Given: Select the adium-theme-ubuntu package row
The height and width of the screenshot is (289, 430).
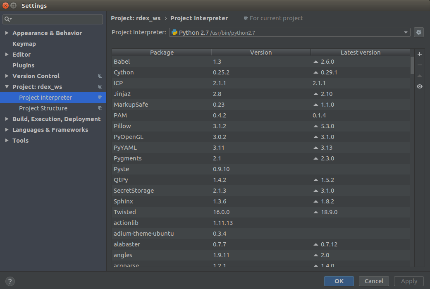Looking at the screenshot, I should 261,233.
